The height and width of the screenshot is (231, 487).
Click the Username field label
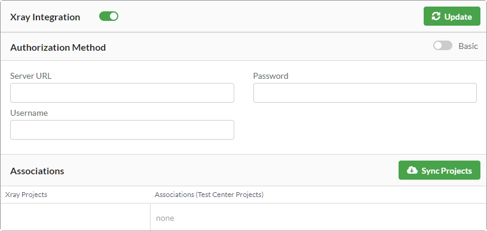29,113
